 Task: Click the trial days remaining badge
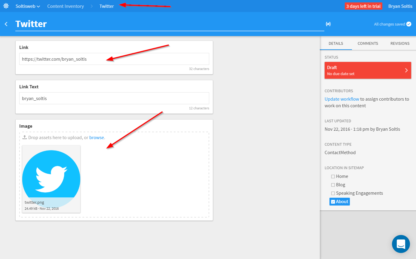pos(363,6)
